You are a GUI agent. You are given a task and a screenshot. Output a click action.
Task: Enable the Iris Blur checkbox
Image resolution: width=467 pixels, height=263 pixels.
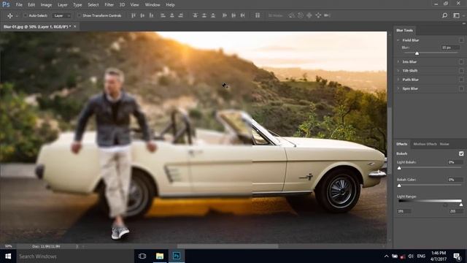(x=461, y=61)
